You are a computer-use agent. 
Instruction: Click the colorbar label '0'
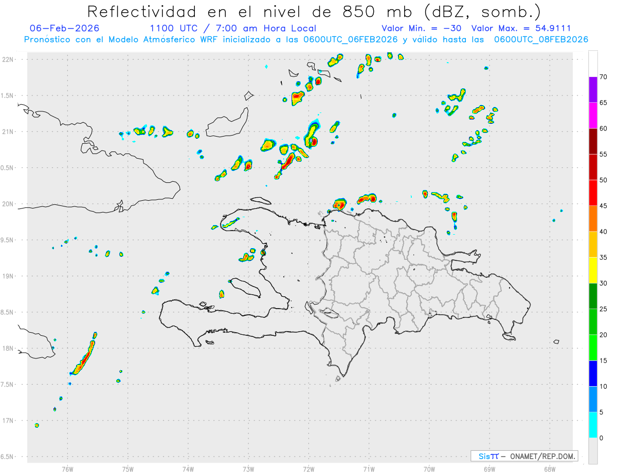coord(602,438)
